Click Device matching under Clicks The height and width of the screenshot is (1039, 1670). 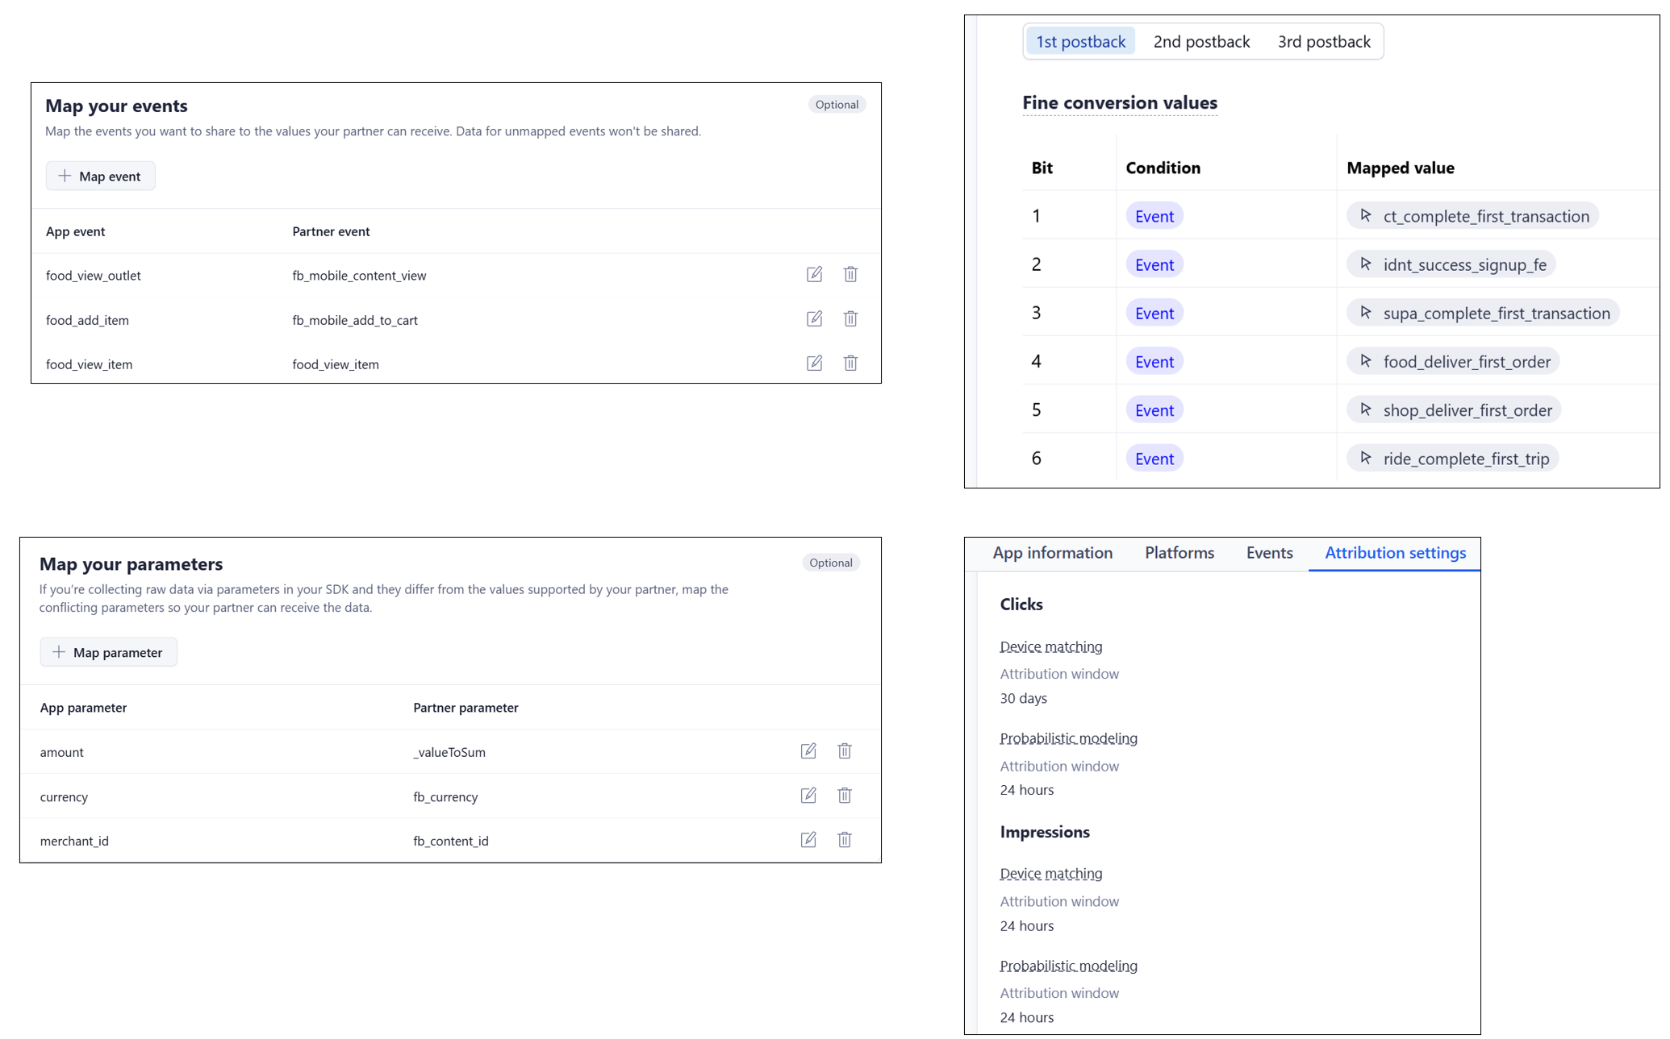coord(1050,646)
